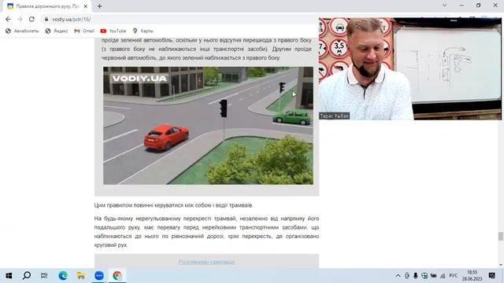Close the Правила дорожнього руху tab
The width and height of the screenshot is (504, 283).
[x=86, y=6]
